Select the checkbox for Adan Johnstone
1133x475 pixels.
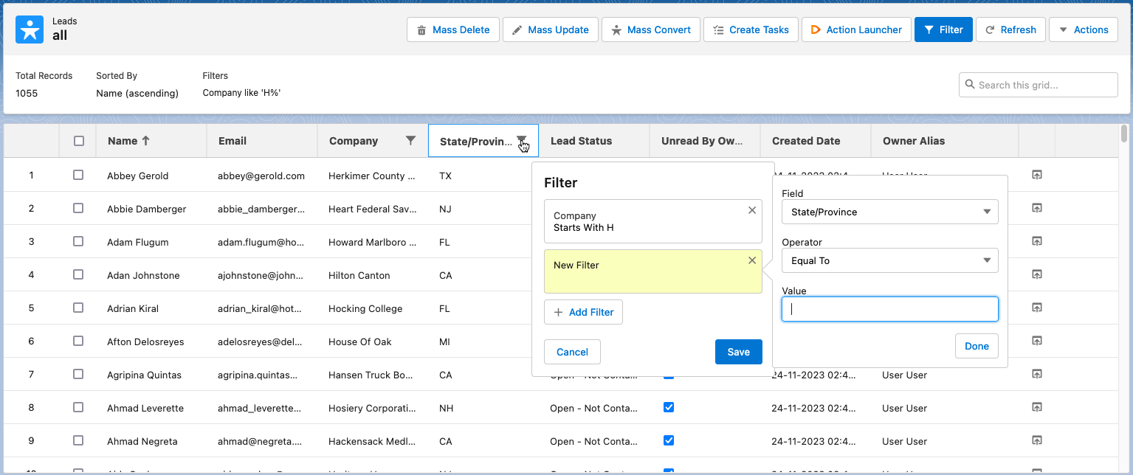pyautogui.click(x=78, y=275)
